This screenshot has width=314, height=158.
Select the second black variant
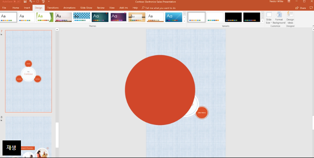coord(252,17)
